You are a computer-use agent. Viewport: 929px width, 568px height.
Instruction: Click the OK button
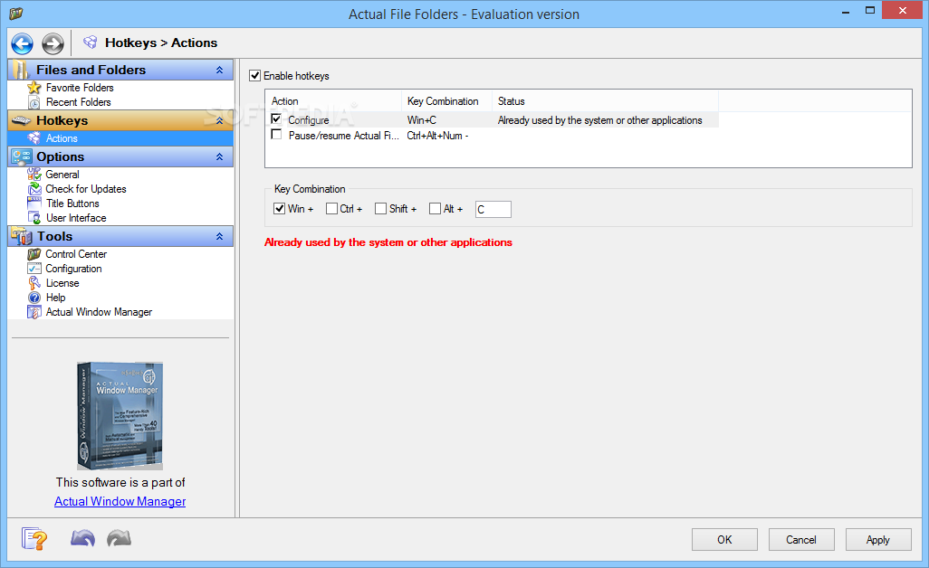(724, 540)
